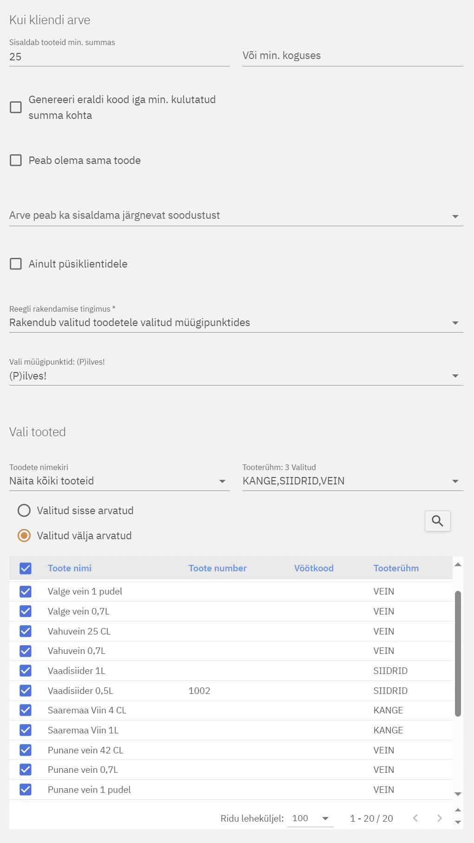Expand the Tooterühm filter dropdown
474x843 pixels.
click(352, 481)
